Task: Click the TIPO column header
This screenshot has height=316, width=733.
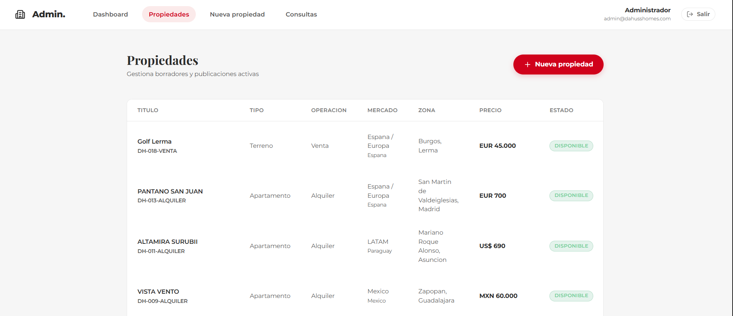Action: point(256,110)
